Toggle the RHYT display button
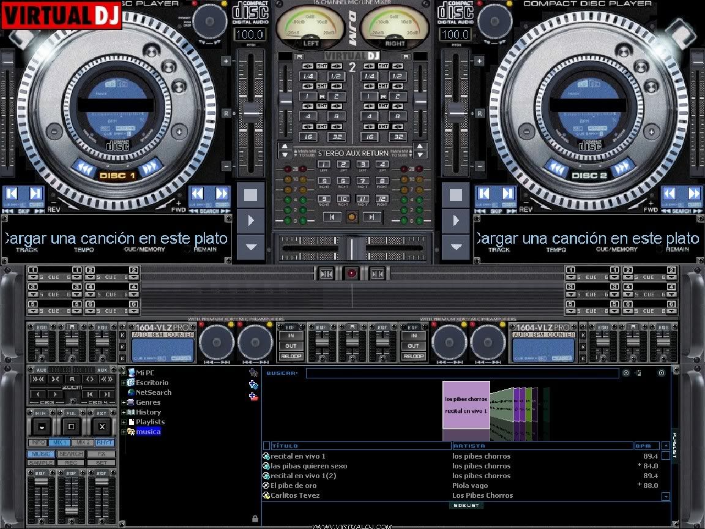This screenshot has width=705, height=529. tap(105, 443)
